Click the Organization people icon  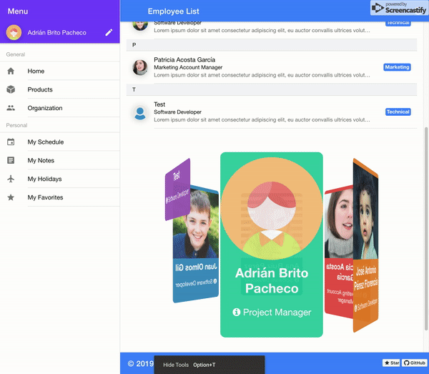click(x=11, y=108)
